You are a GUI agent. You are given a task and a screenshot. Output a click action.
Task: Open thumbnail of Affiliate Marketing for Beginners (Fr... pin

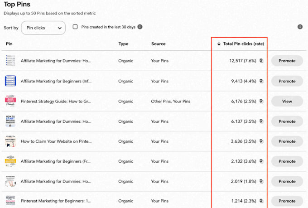point(10,161)
